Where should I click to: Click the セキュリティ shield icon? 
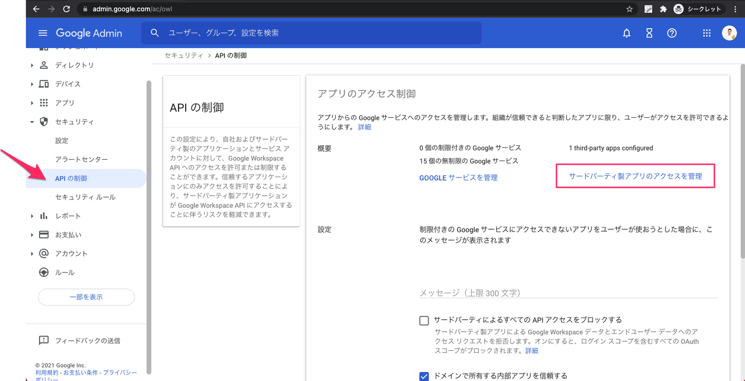(x=44, y=122)
